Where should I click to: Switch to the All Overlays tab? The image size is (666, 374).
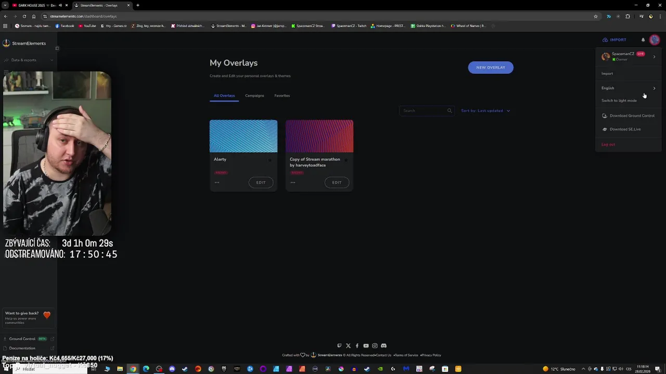click(224, 96)
